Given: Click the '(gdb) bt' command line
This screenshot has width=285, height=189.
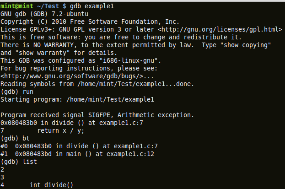Looking at the screenshot, I should [x=15, y=138].
